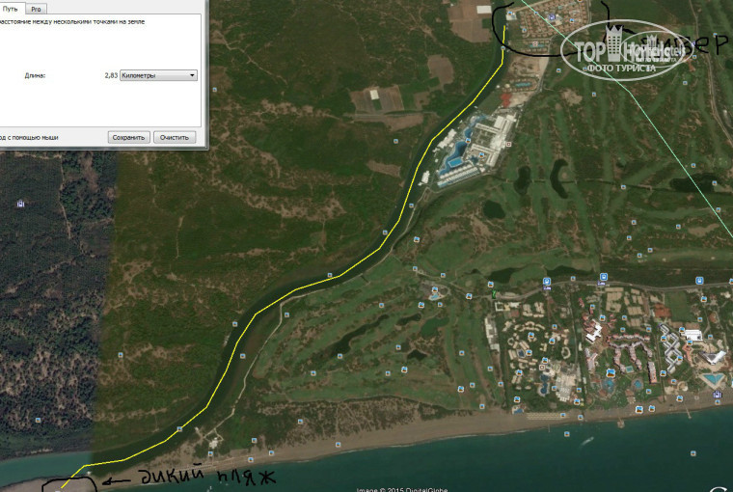
Task: Open the Километры units dropdown
Action: 158,75
